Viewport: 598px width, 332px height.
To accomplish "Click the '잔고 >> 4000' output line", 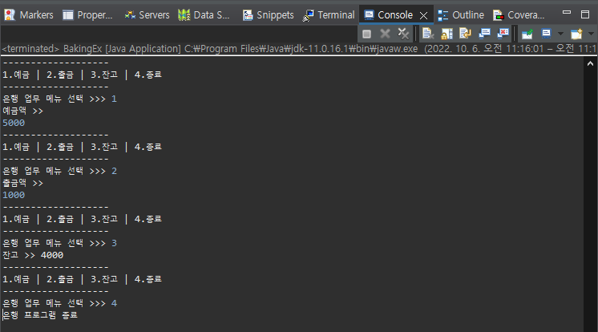I will (33, 255).
